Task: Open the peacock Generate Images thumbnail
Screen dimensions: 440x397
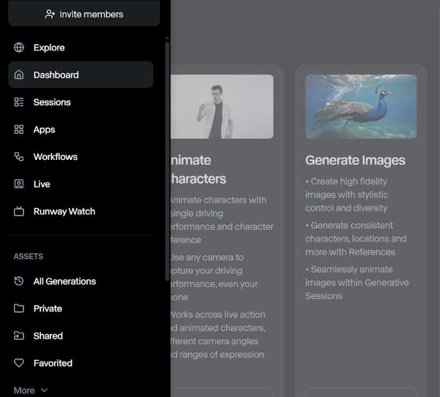Action: coord(361,107)
